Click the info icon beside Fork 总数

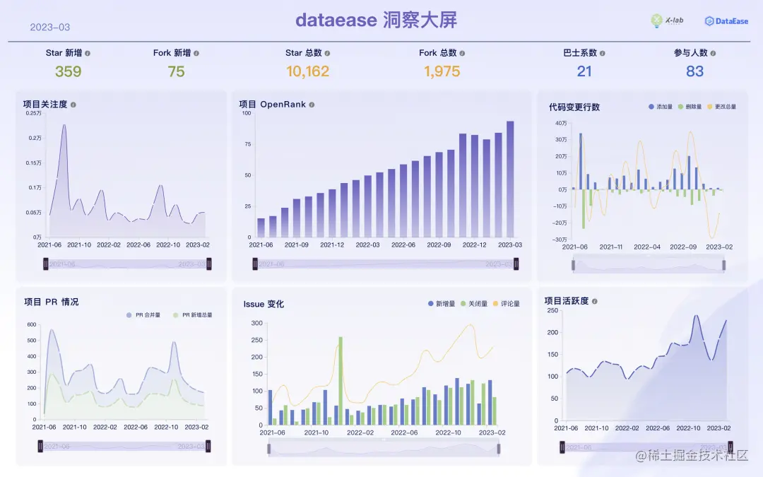pos(462,54)
